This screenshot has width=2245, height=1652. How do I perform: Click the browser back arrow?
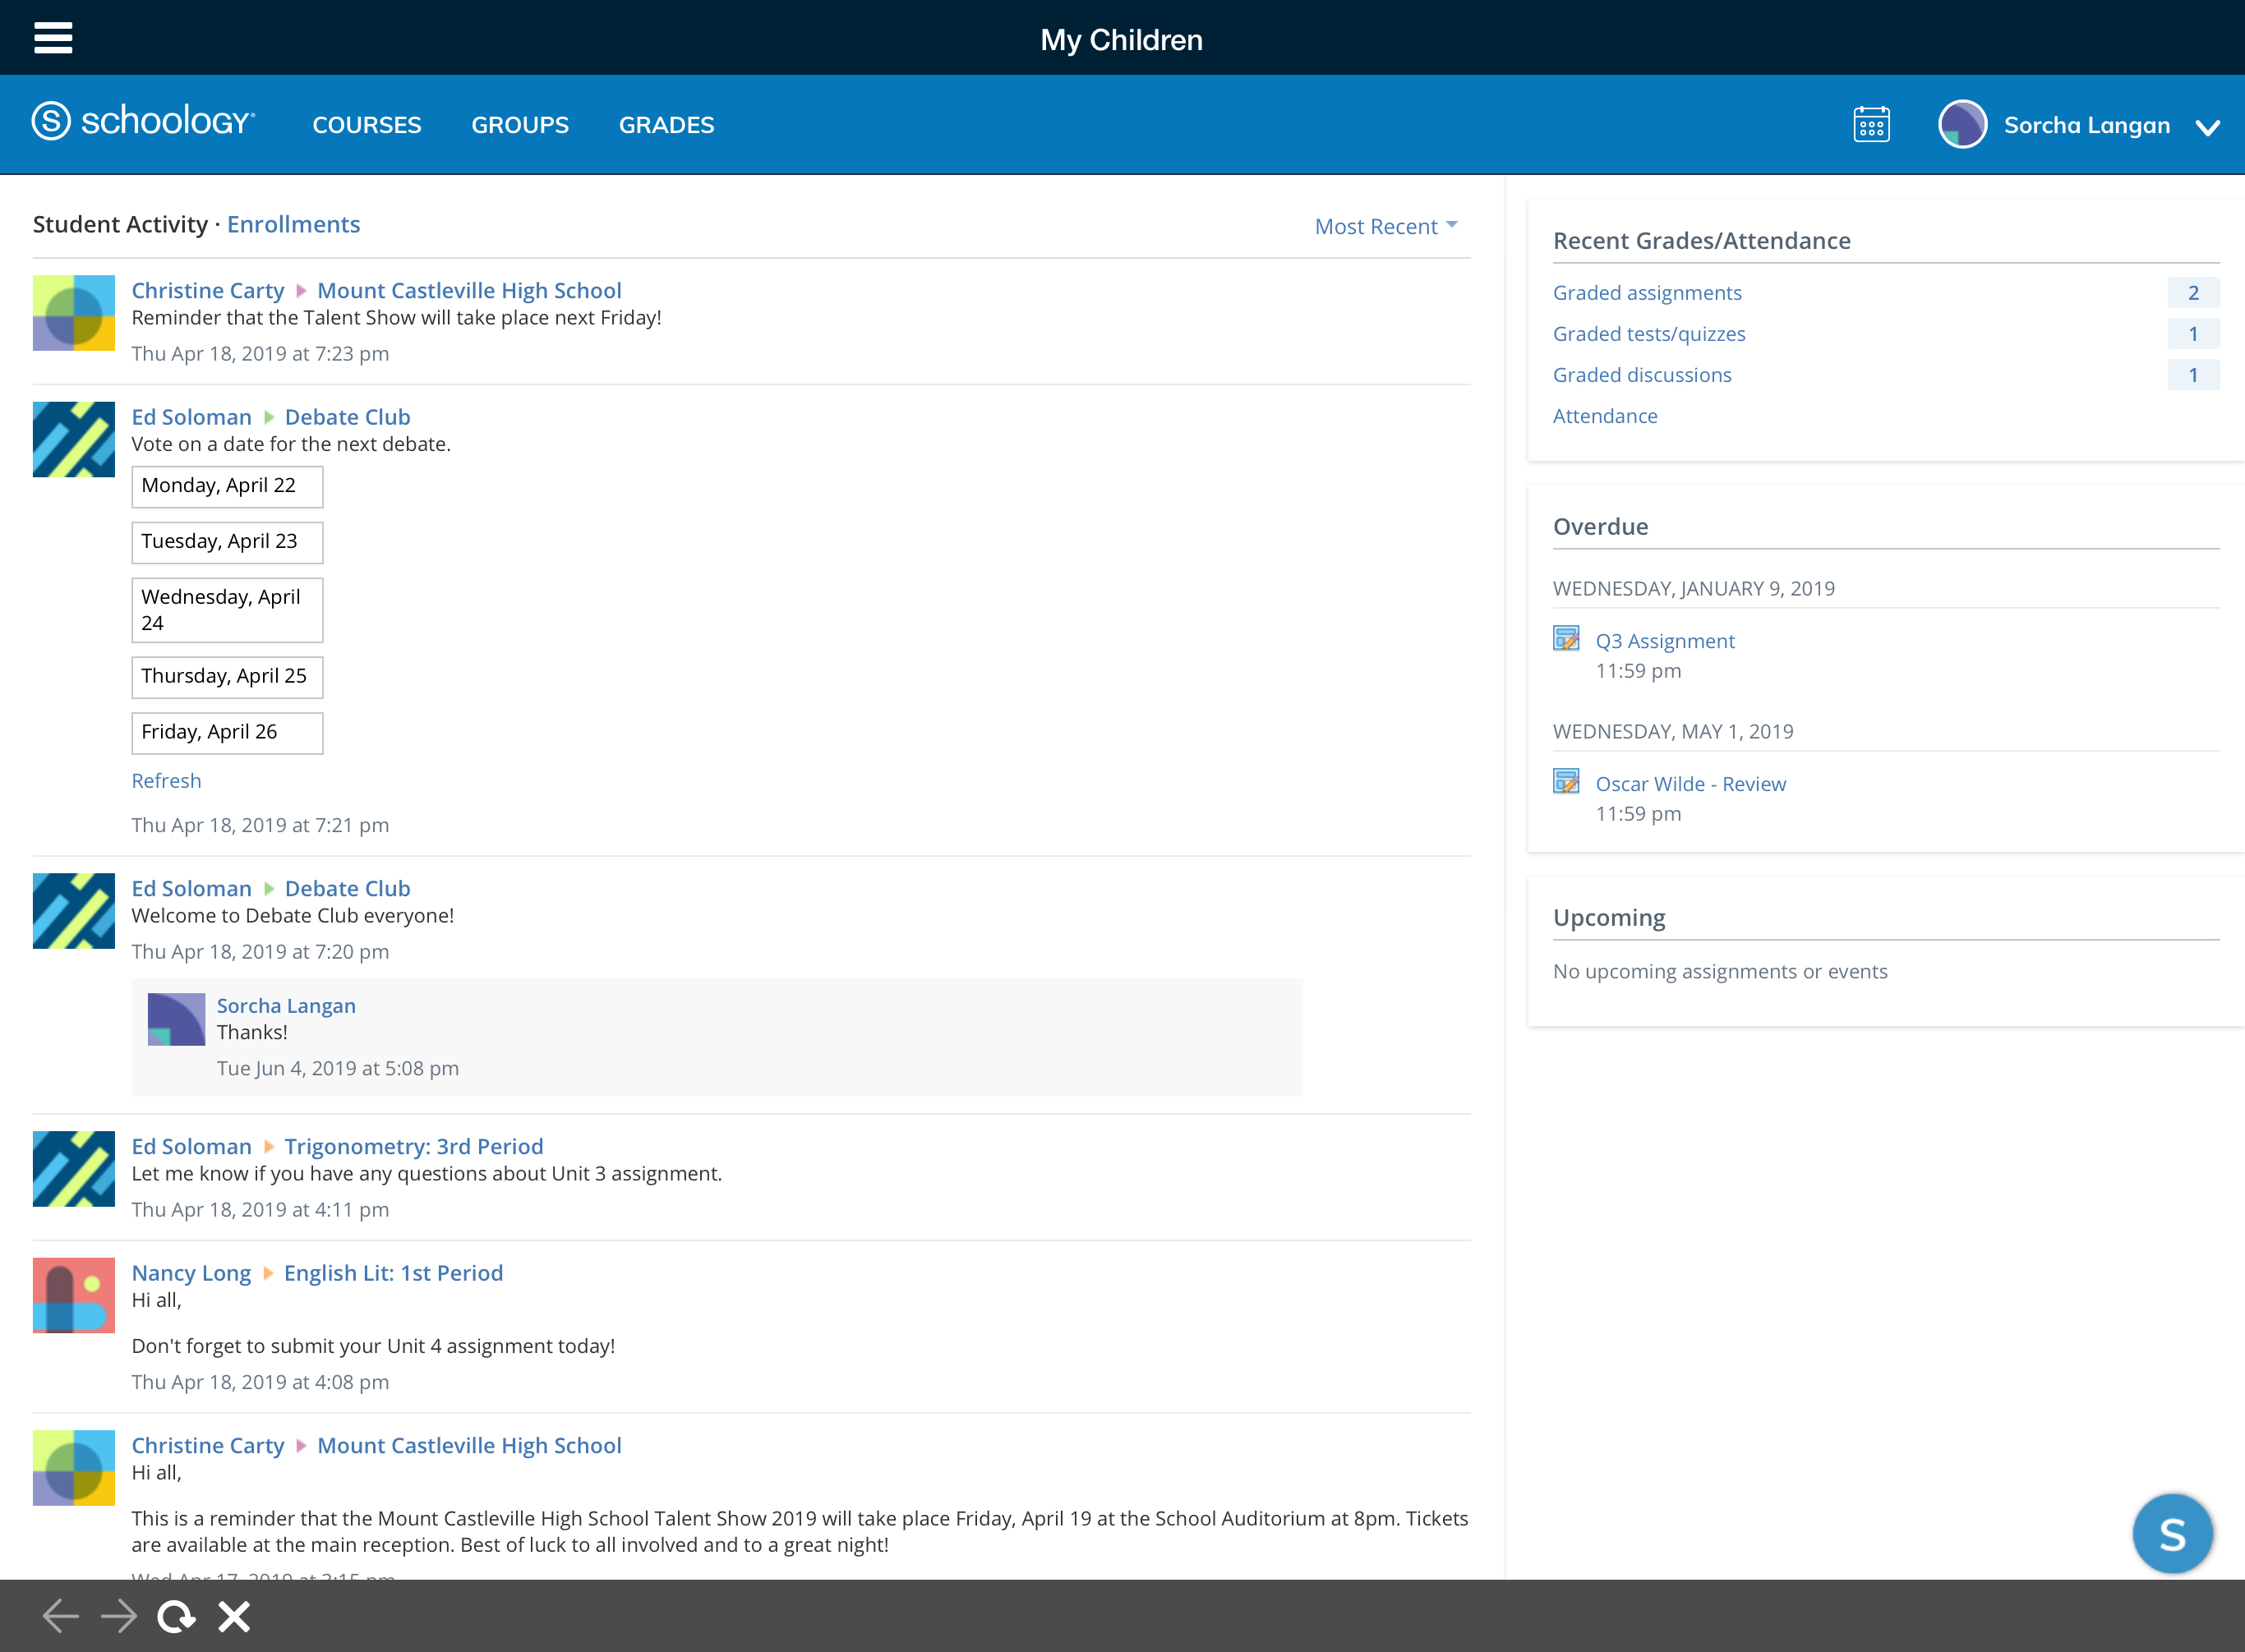pyautogui.click(x=61, y=1615)
